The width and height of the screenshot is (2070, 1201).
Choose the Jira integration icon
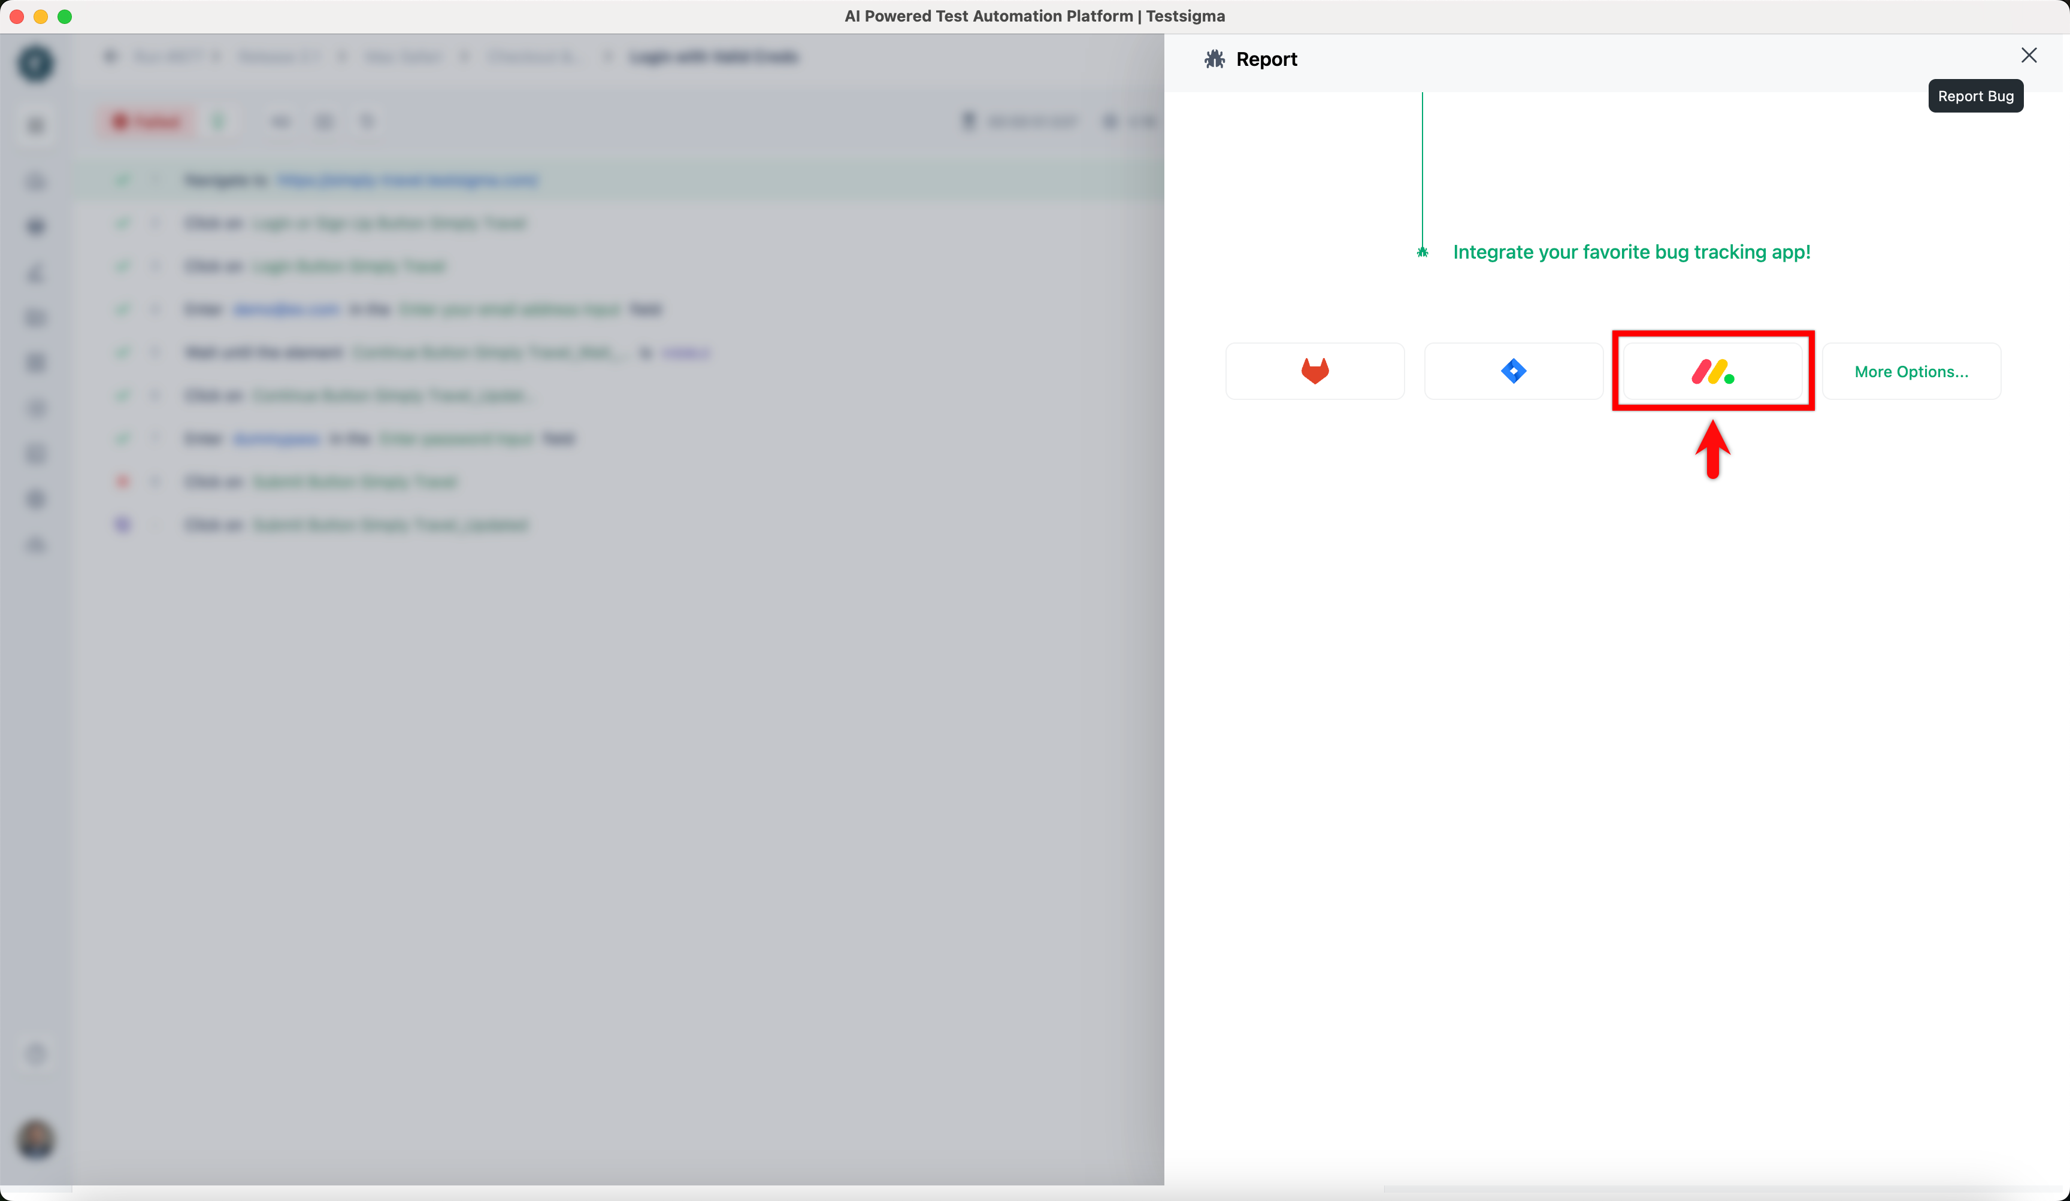(1513, 371)
